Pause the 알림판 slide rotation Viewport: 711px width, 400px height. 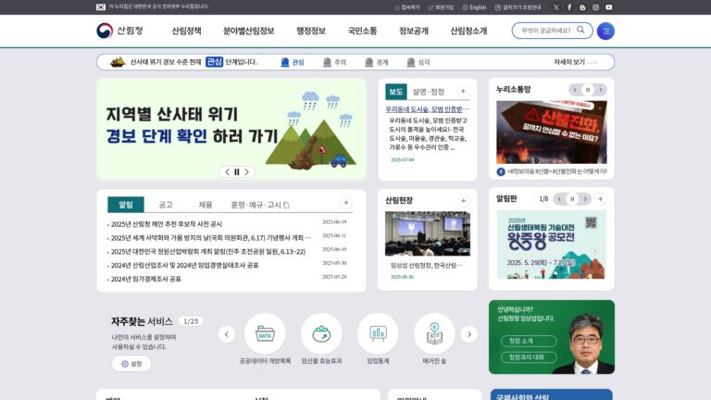[572, 199]
